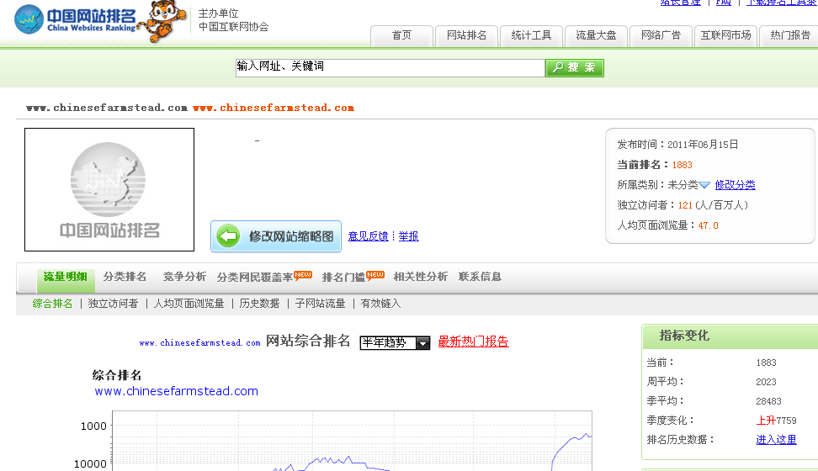This screenshot has width=818, height=471.
Task: Select the 分类排名 tab
Action: 125,277
